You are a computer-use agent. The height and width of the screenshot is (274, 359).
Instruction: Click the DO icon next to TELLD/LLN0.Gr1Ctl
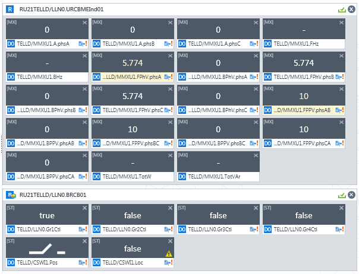[x=11, y=229]
